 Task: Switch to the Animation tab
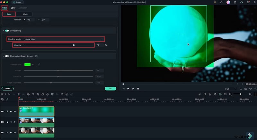pyautogui.click(x=22, y=8)
